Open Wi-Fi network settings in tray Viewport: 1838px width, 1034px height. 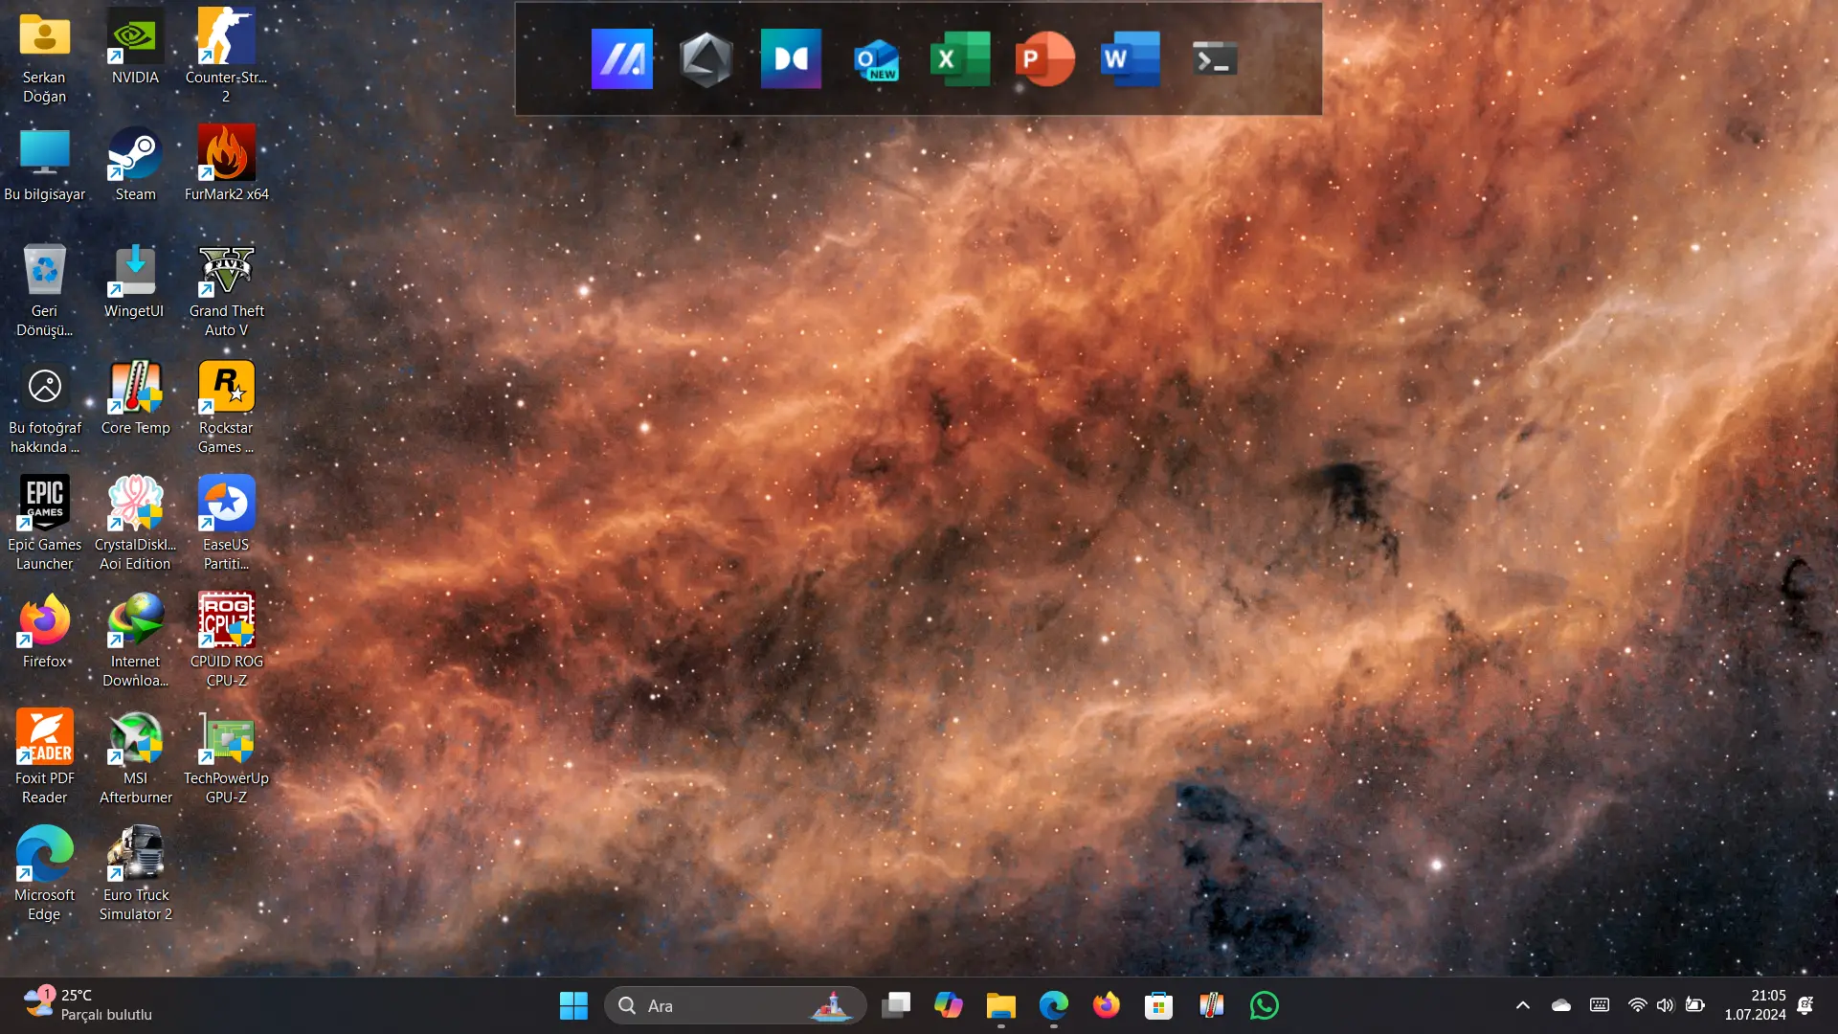point(1638,1005)
